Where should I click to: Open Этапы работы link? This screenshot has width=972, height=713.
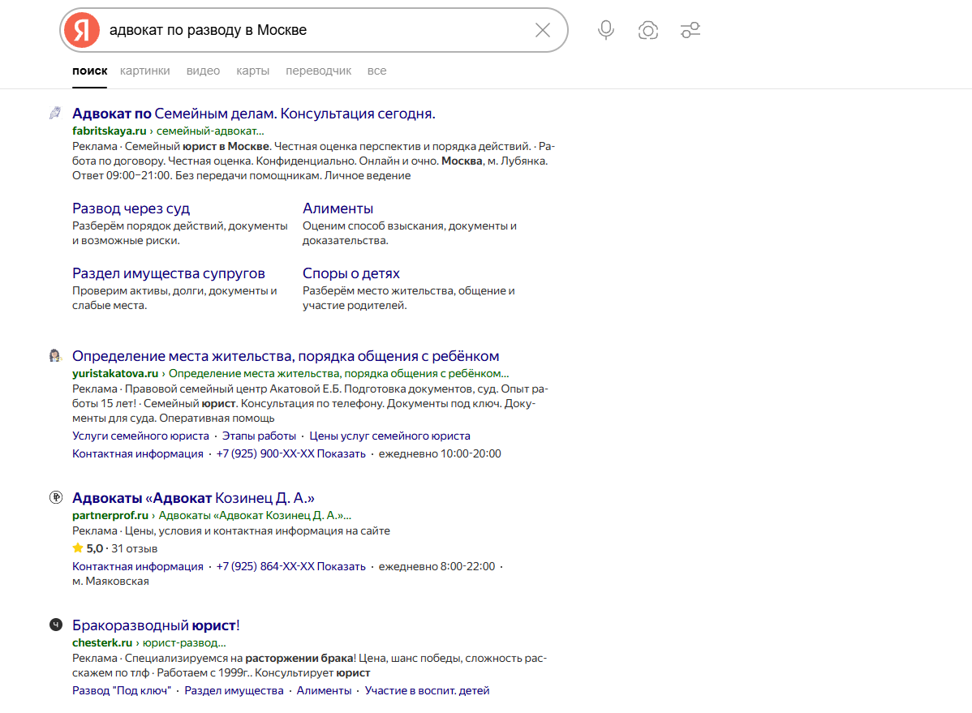pyautogui.click(x=259, y=436)
